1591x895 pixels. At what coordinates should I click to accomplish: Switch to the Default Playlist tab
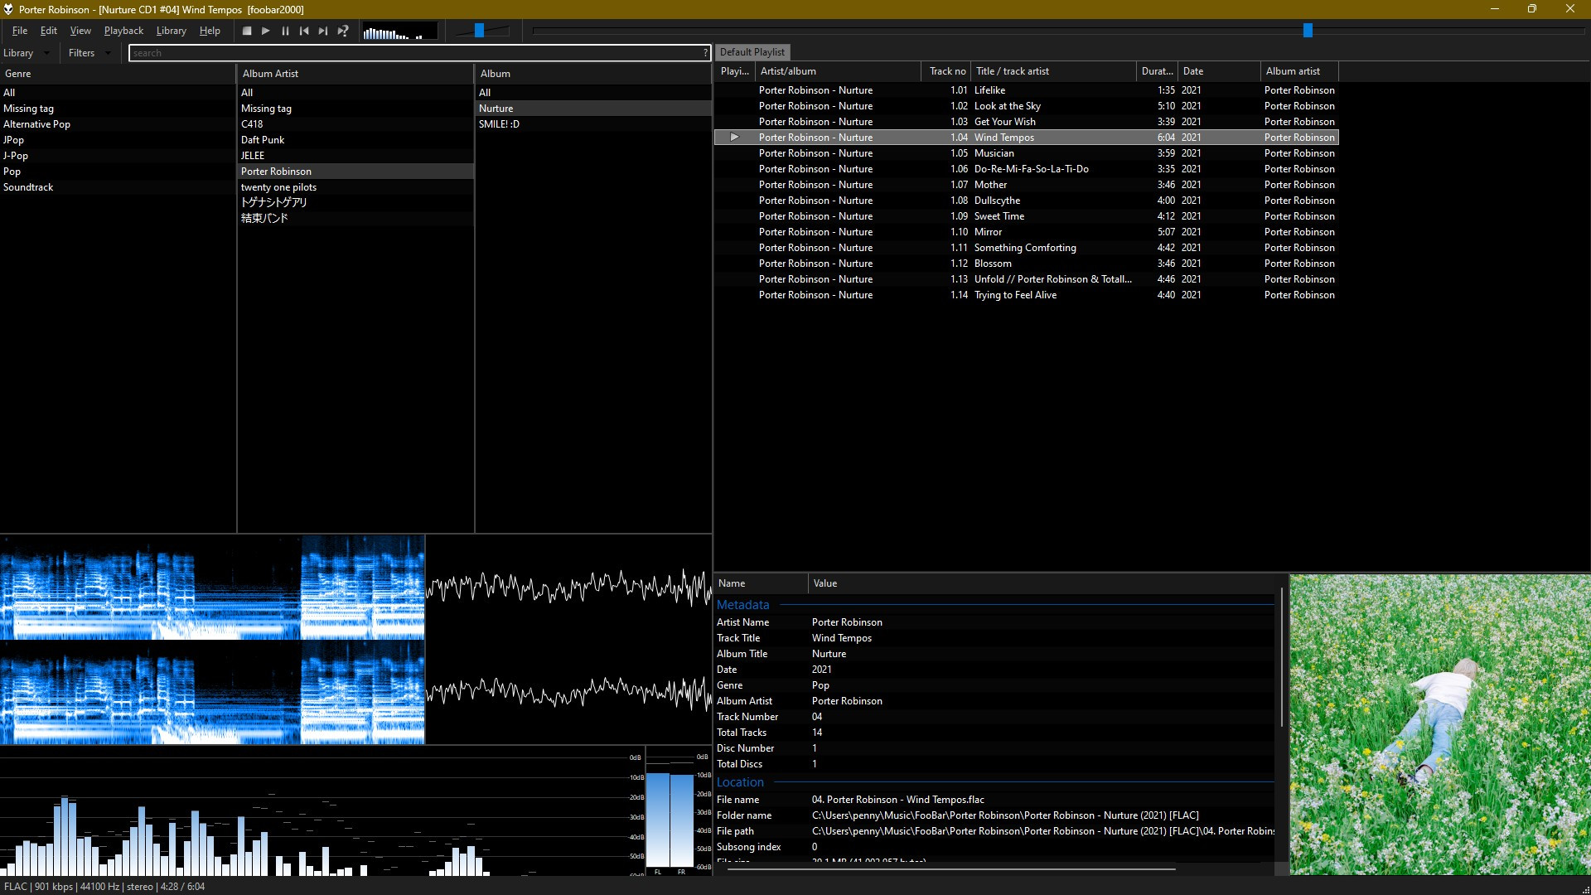(752, 52)
